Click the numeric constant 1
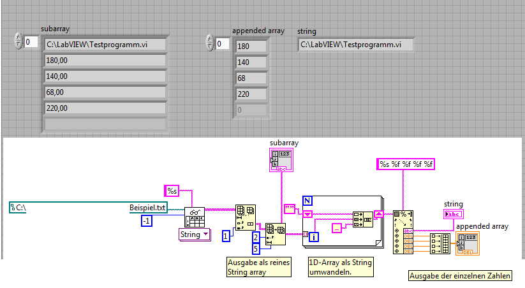Screen dimensions: 525x288 (226, 236)
